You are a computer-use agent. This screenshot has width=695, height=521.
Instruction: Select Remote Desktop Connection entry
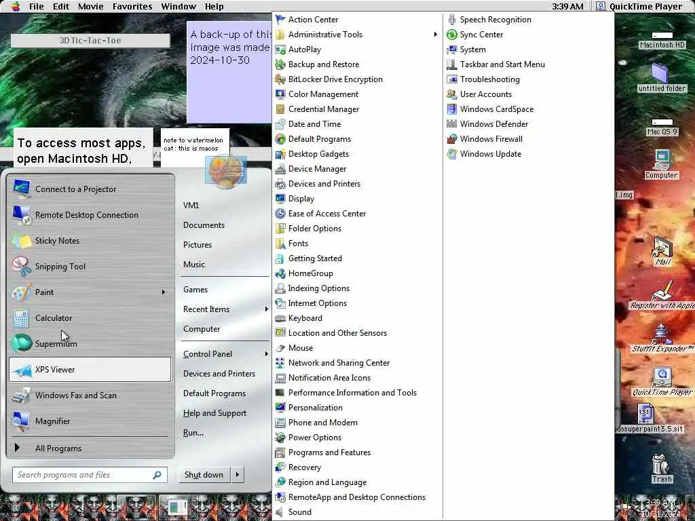click(90, 215)
